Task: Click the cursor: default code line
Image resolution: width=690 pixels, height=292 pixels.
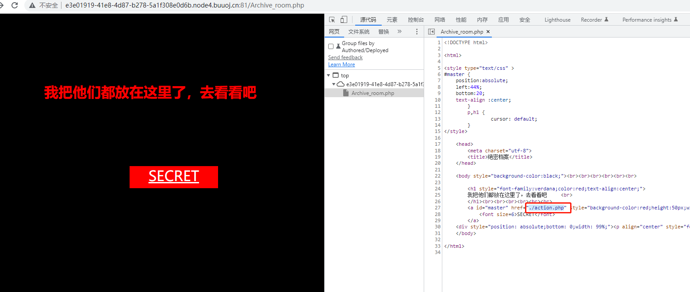Action: 514,119
